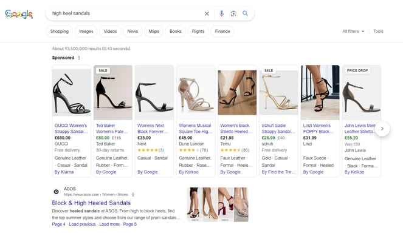Switch to the Images tab

(x=86, y=32)
